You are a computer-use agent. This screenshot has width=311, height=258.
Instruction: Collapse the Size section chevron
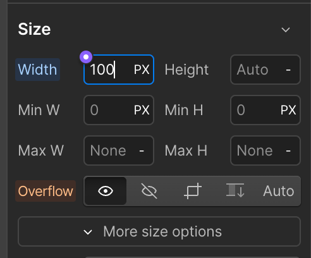pyautogui.click(x=286, y=30)
